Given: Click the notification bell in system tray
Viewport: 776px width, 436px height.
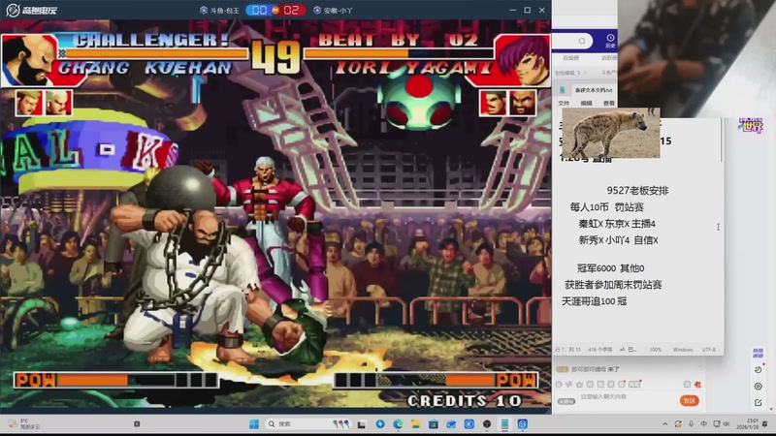Looking at the screenshot, I should coord(765,424).
